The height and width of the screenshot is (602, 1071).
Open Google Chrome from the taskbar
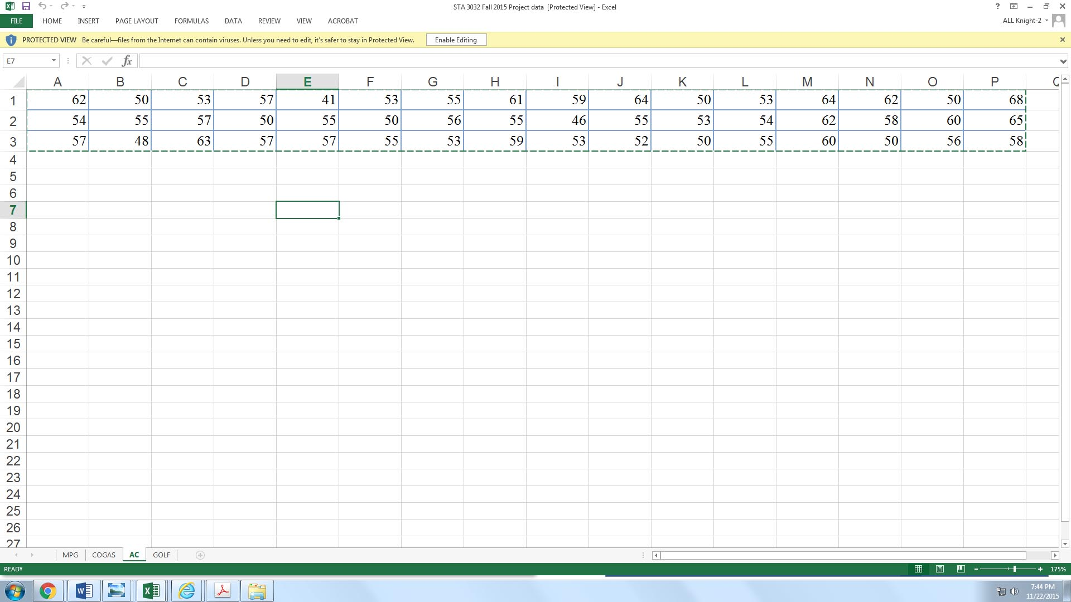[48, 591]
